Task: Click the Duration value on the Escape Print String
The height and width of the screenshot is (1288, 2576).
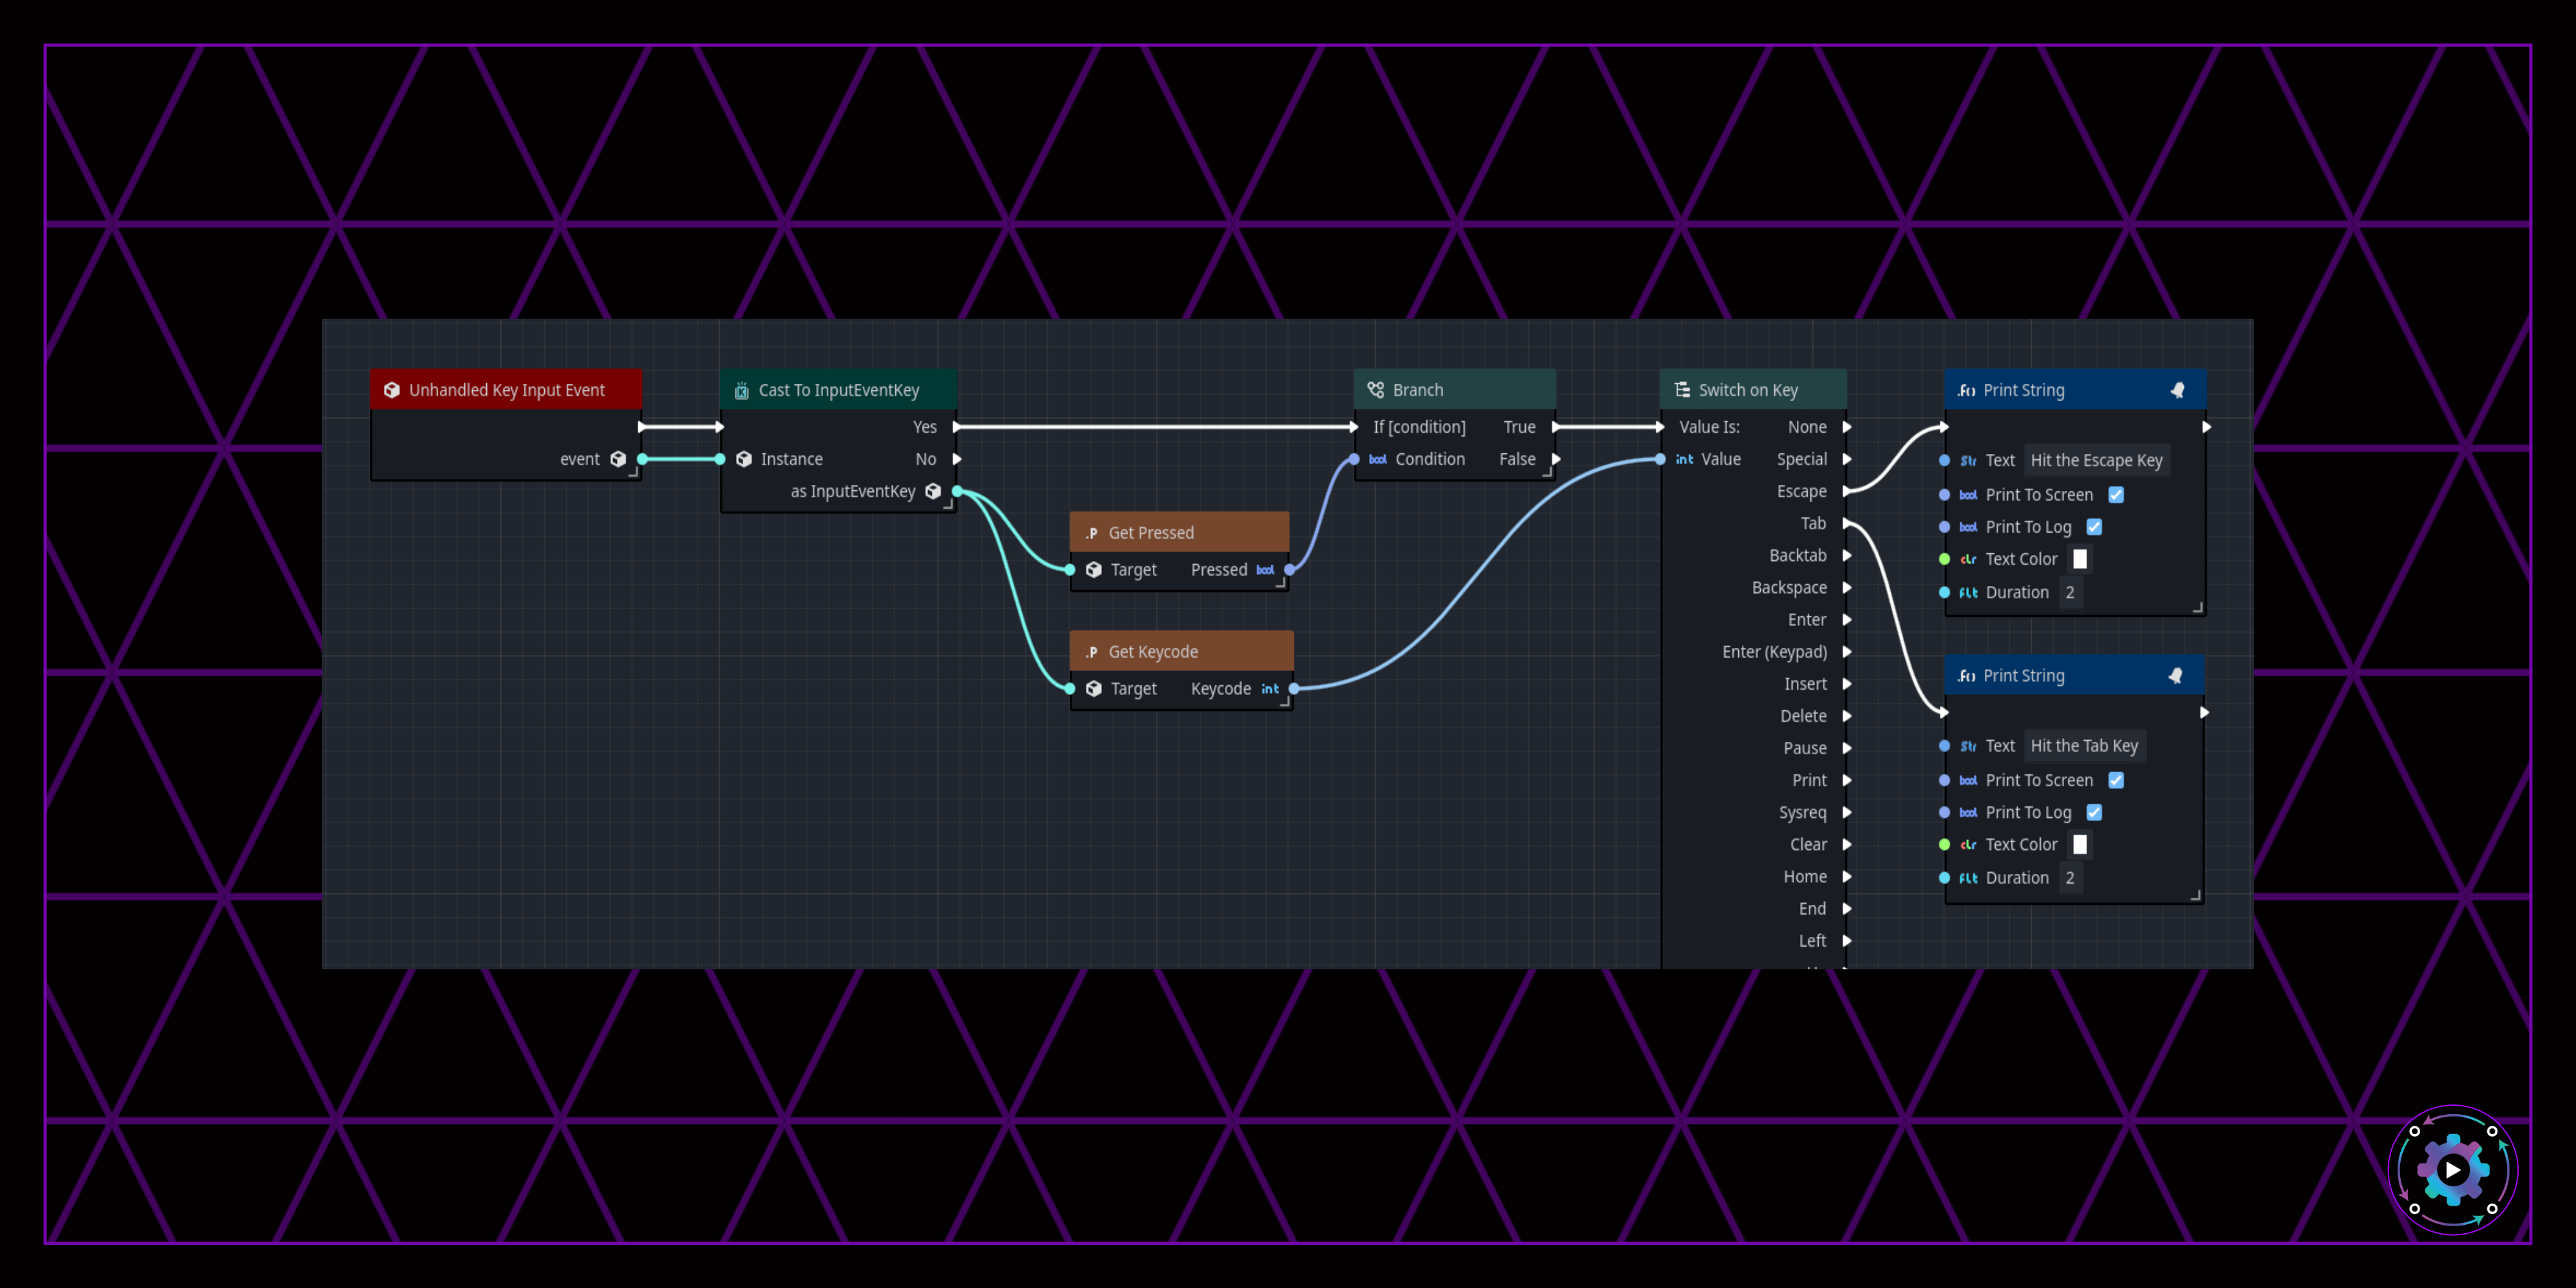Action: click(2070, 593)
